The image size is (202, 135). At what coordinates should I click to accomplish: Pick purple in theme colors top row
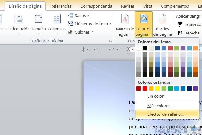(x=183, y=48)
